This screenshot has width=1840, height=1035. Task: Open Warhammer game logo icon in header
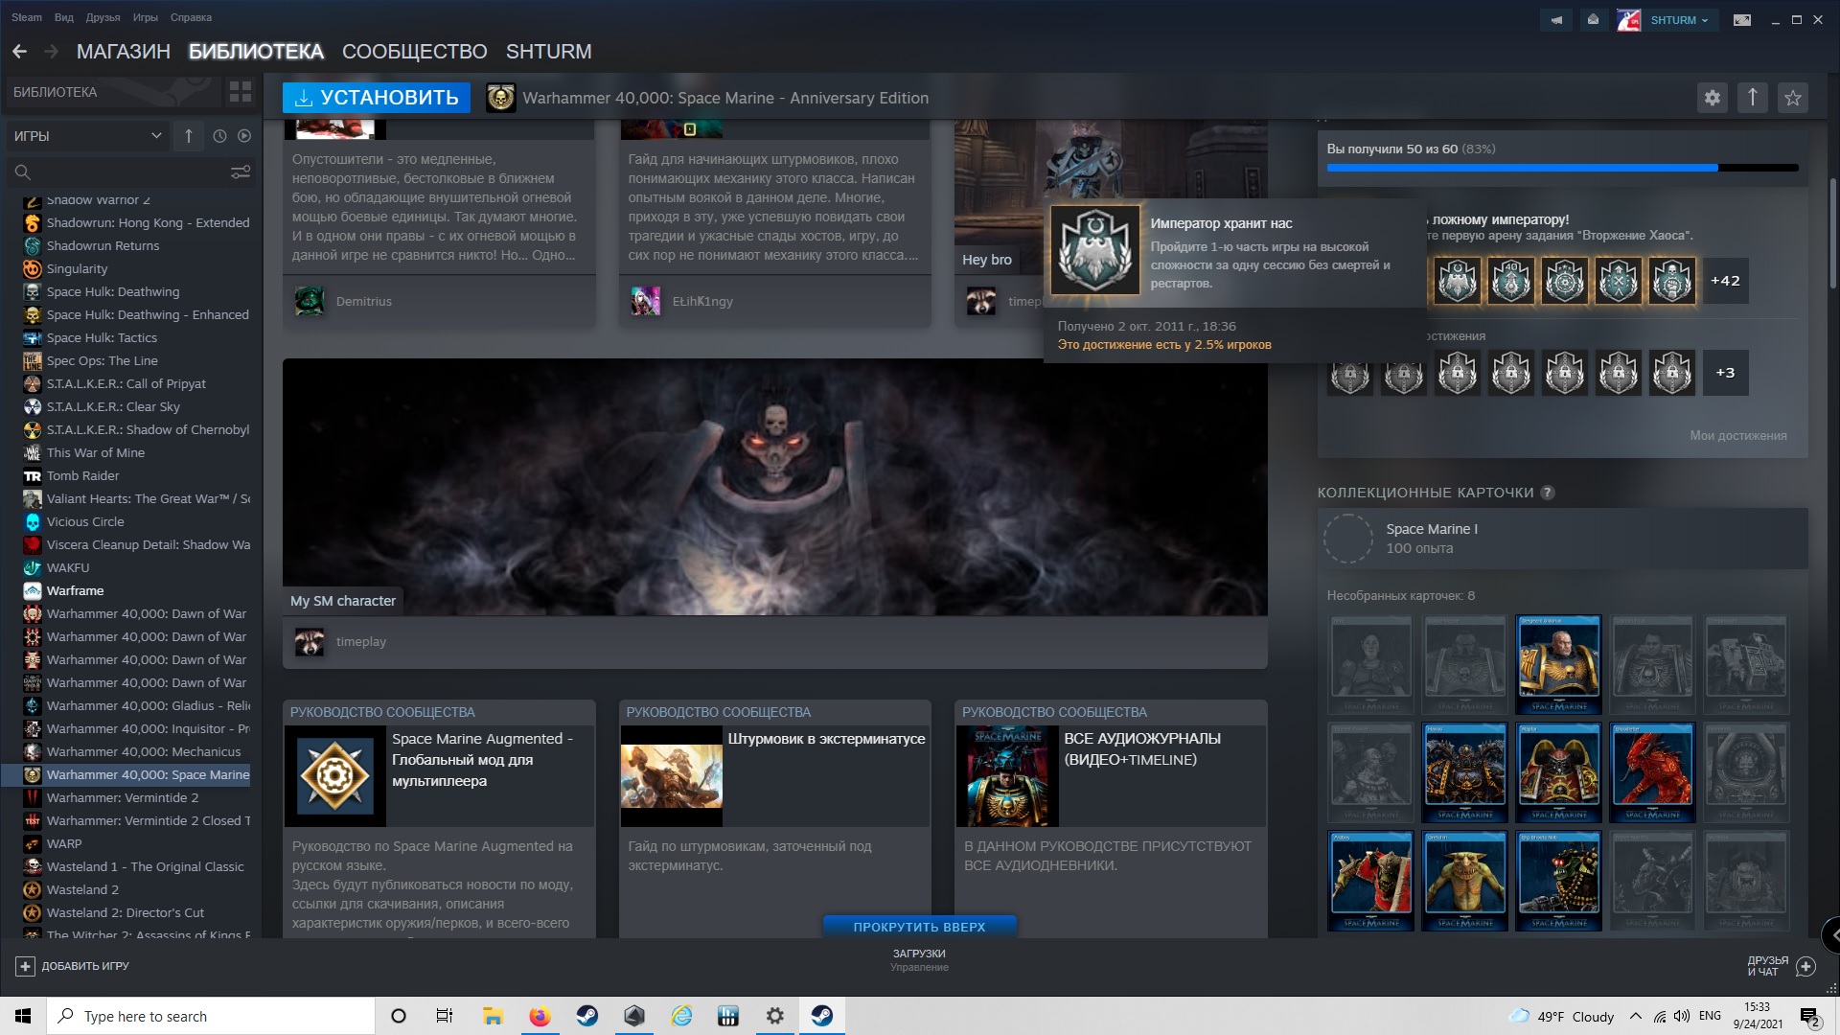(500, 98)
